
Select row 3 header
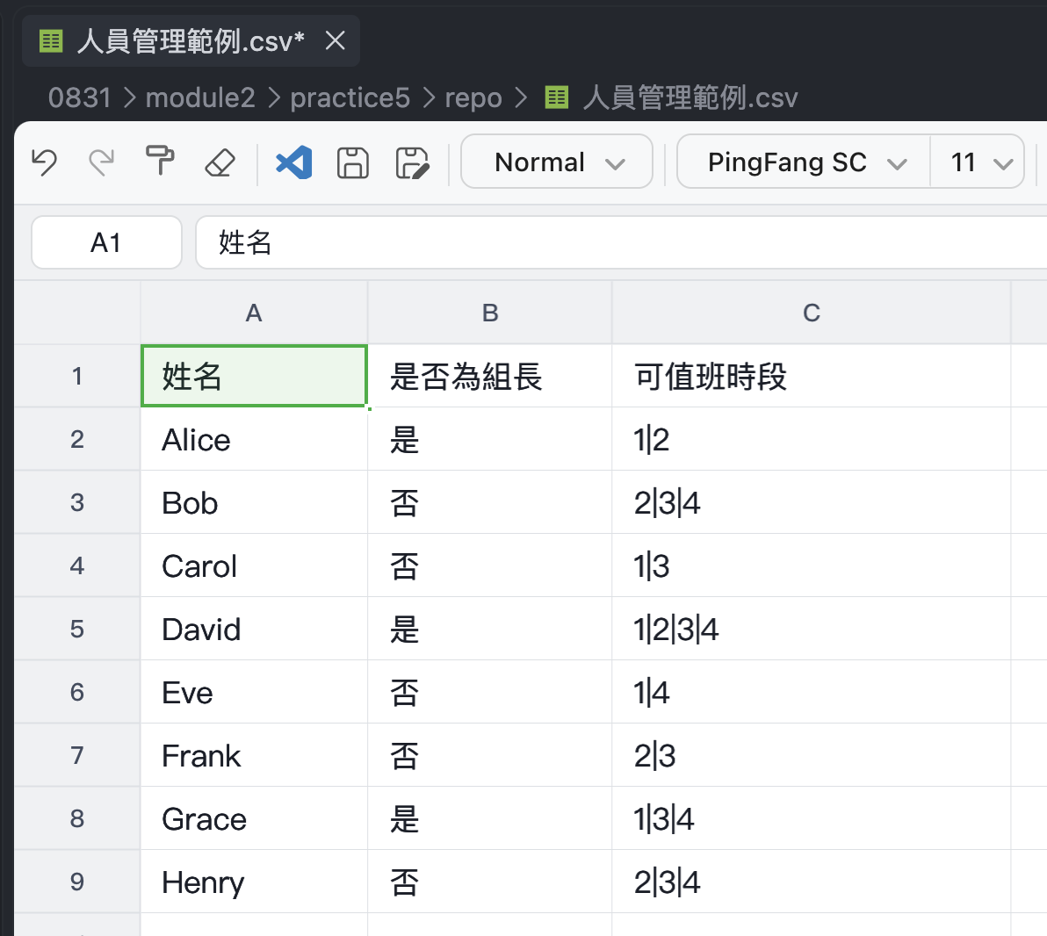76,502
